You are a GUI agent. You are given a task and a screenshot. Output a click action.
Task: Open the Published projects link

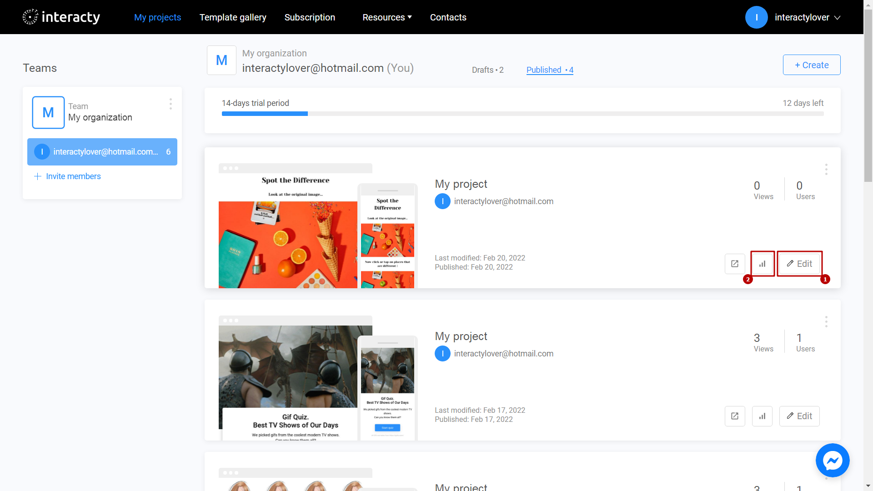[549, 70]
